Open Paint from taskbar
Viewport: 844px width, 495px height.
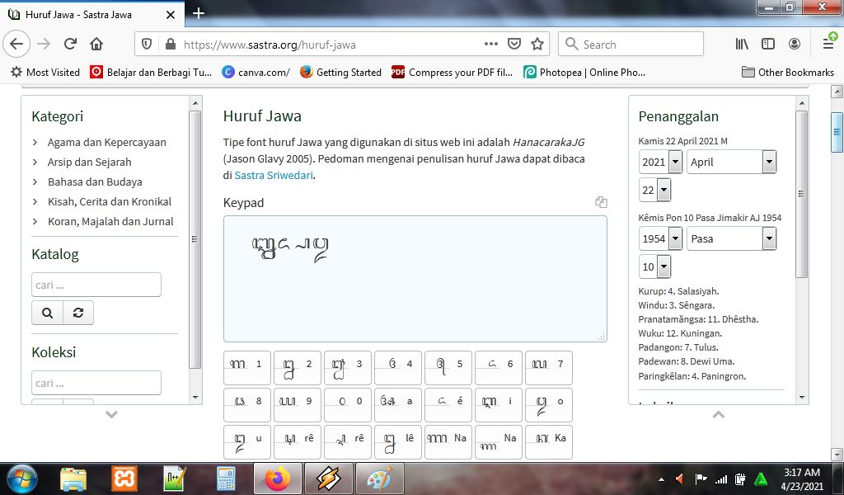tap(380, 478)
